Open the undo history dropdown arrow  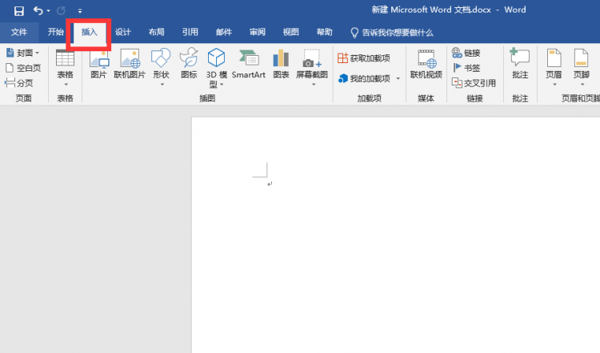coord(48,10)
